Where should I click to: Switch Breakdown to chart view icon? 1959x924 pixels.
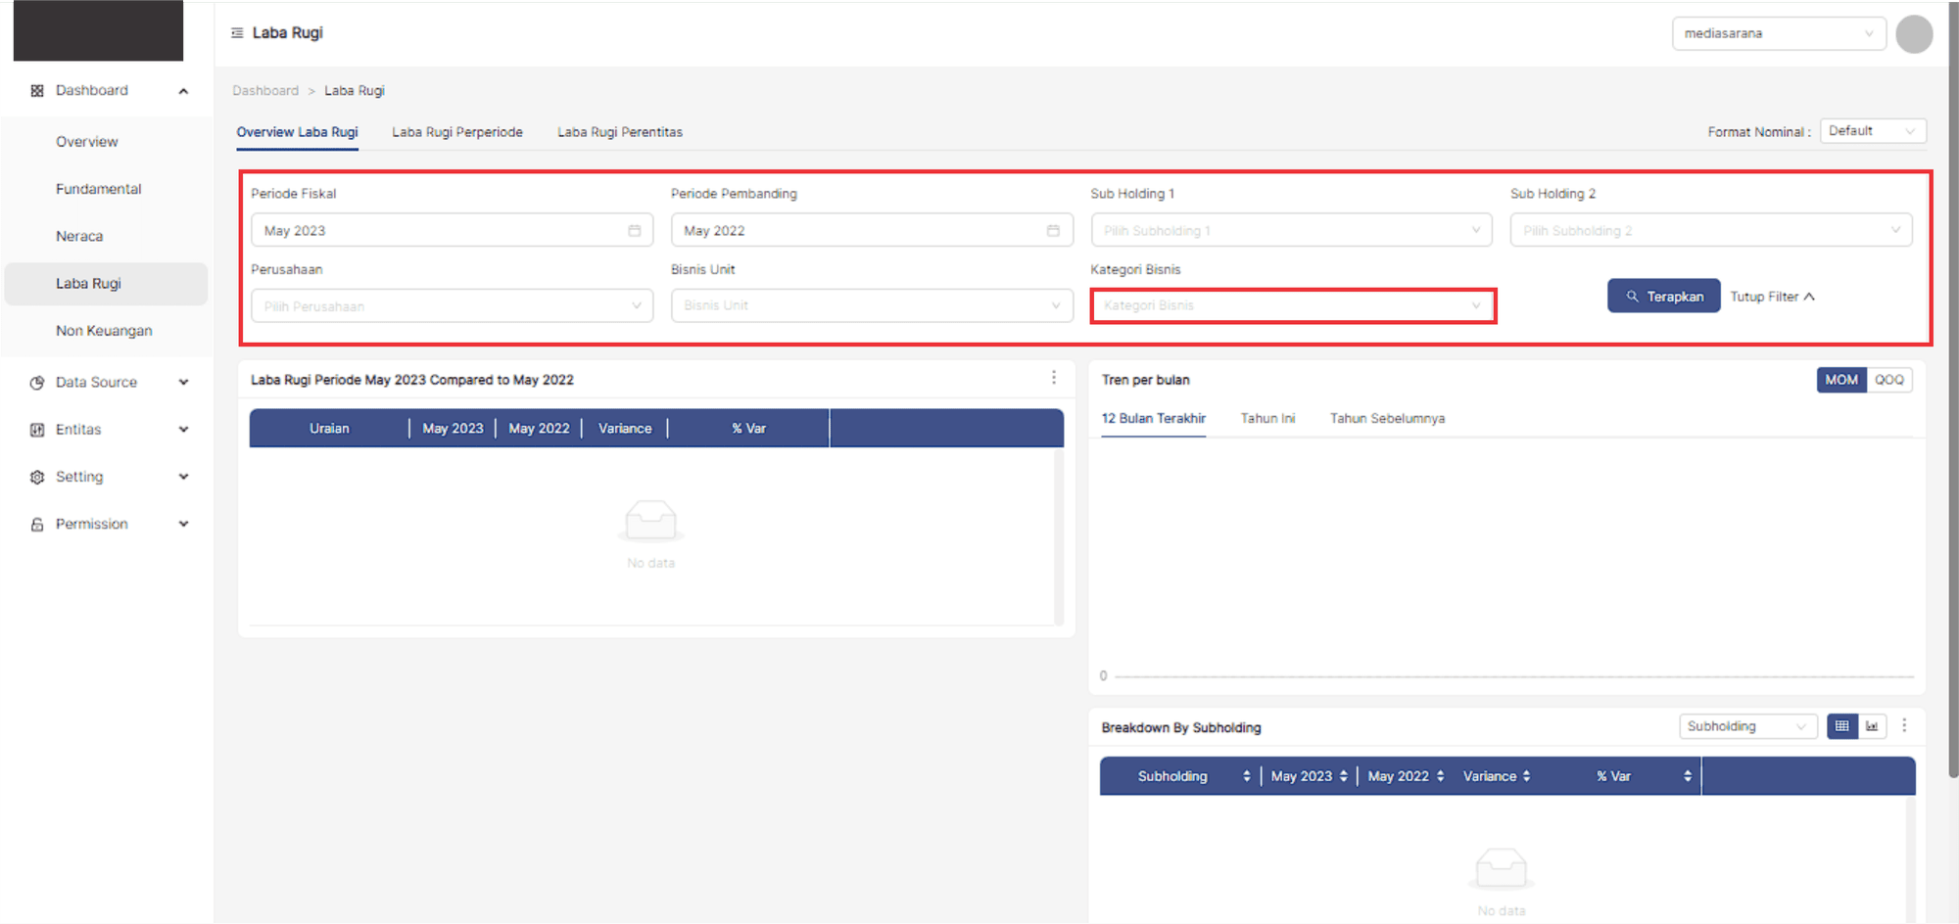[x=1872, y=726]
